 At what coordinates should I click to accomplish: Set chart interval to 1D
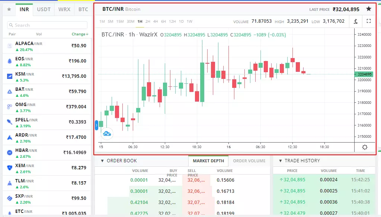click(x=181, y=21)
